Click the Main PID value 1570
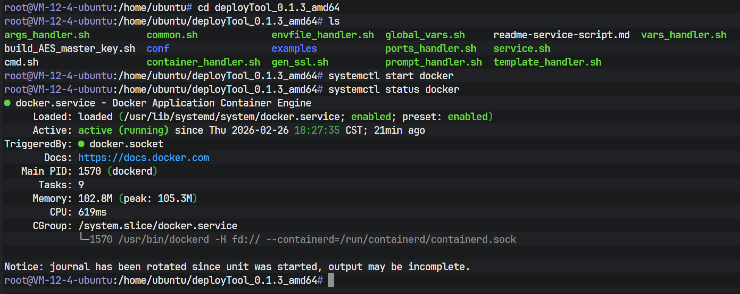Viewport: 740px width, 294px height. (x=89, y=171)
